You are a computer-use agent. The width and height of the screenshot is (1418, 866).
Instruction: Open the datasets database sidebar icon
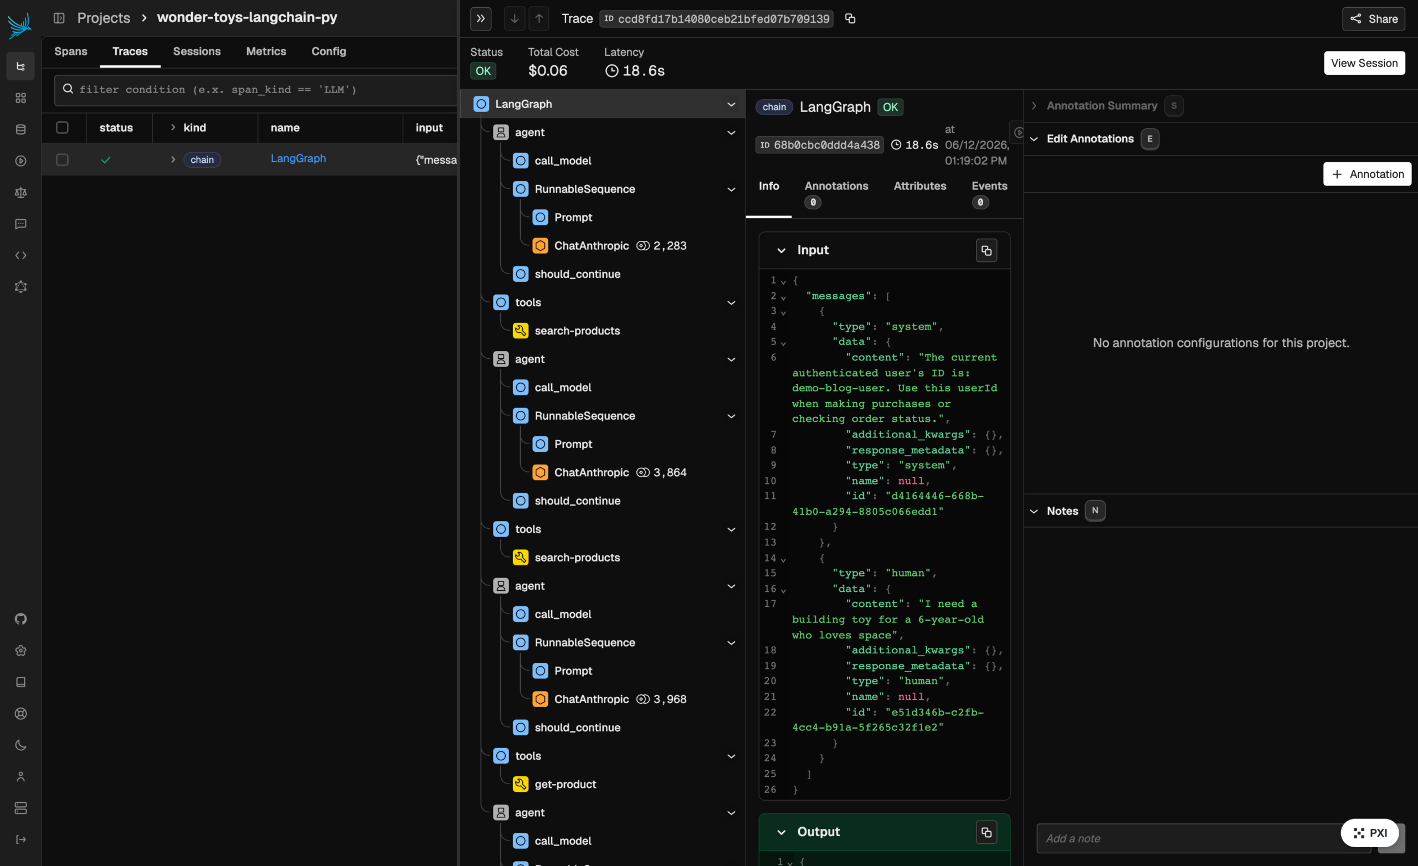coord(20,130)
